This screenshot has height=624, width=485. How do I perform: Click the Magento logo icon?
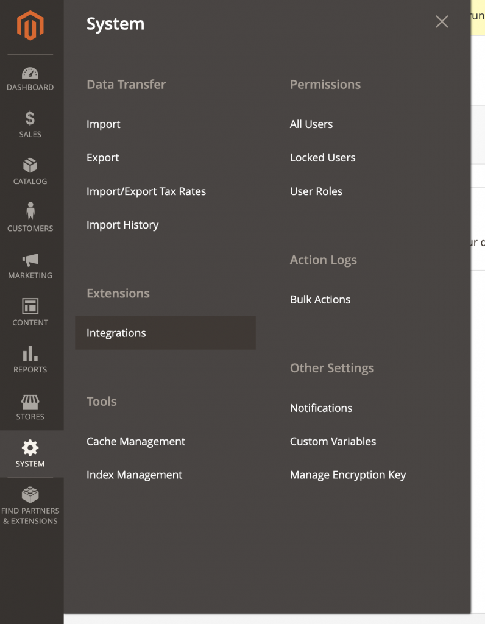point(30,26)
